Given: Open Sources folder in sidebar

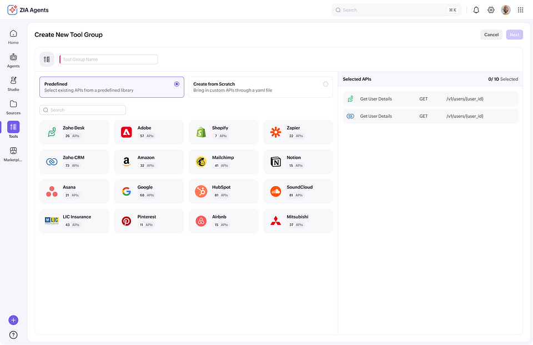Looking at the screenshot, I should (13, 108).
